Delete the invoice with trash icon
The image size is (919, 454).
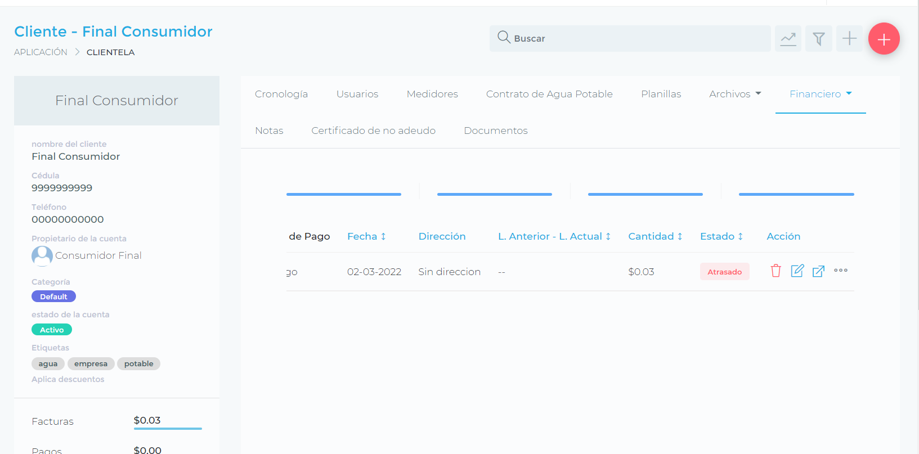tap(775, 271)
